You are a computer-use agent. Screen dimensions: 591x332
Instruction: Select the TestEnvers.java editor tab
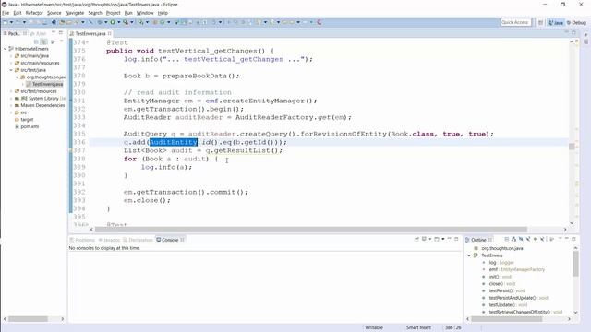tap(90, 33)
